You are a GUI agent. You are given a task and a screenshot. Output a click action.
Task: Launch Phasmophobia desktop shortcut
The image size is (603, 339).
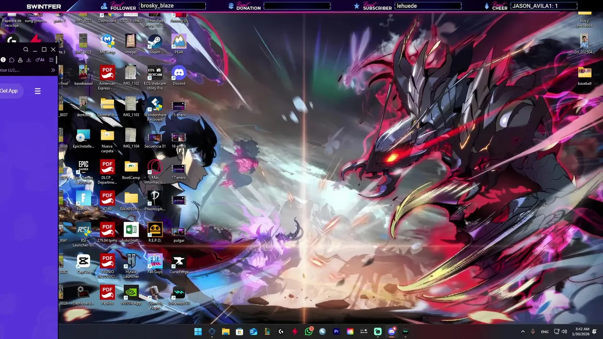pos(155,201)
